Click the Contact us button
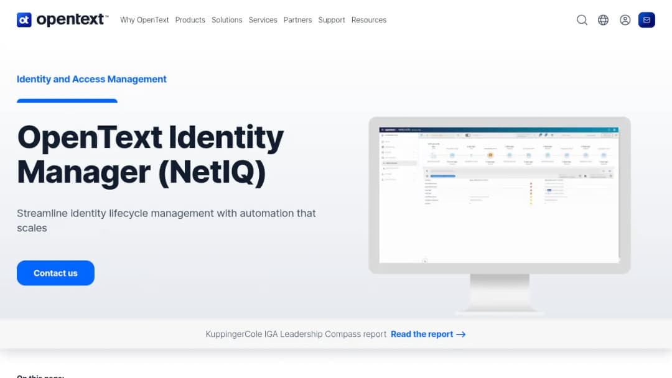Image resolution: width=672 pixels, height=378 pixels. point(56,273)
